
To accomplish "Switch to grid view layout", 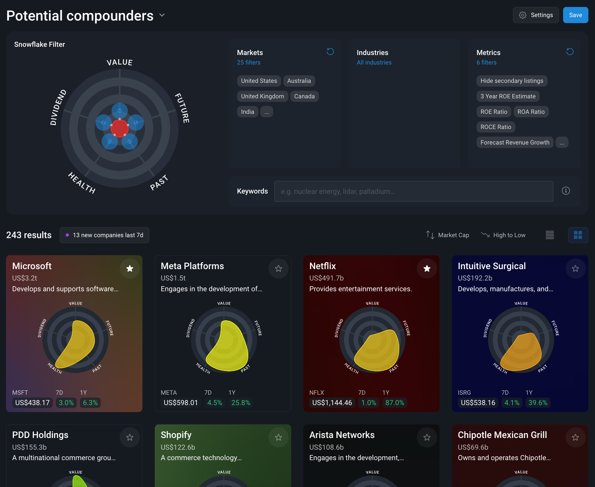I will (578, 235).
